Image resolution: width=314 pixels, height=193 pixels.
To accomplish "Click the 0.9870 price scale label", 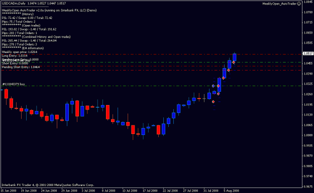I will click(x=308, y=155).
